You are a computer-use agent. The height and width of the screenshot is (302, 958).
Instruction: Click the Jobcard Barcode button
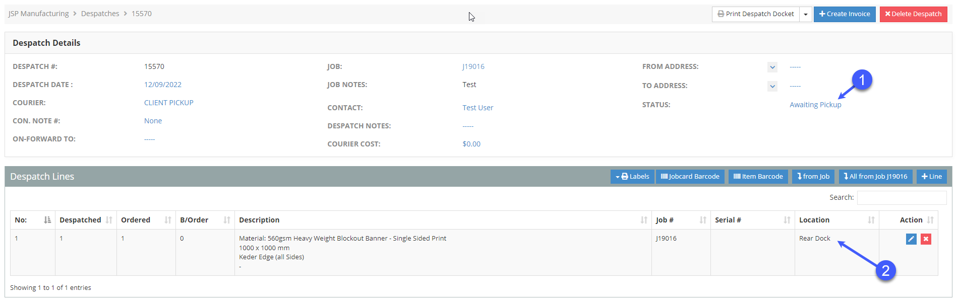coord(690,177)
